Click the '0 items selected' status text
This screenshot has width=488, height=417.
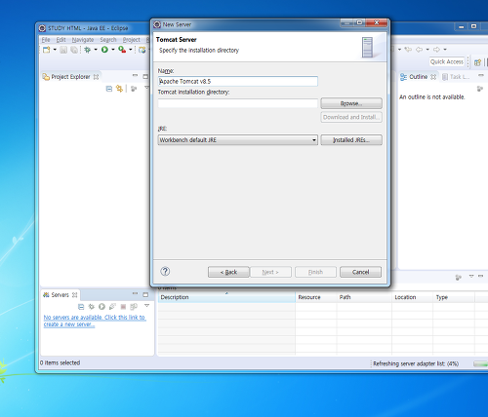[x=61, y=362]
